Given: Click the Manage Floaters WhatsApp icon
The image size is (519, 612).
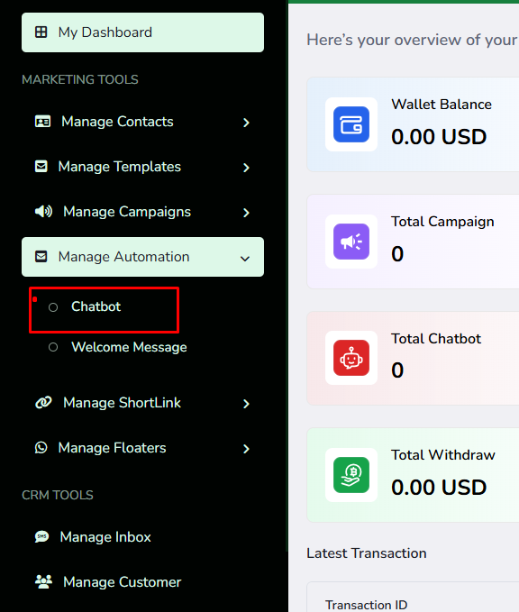Looking at the screenshot, I should pyautogui.click(x=41, y=448).
